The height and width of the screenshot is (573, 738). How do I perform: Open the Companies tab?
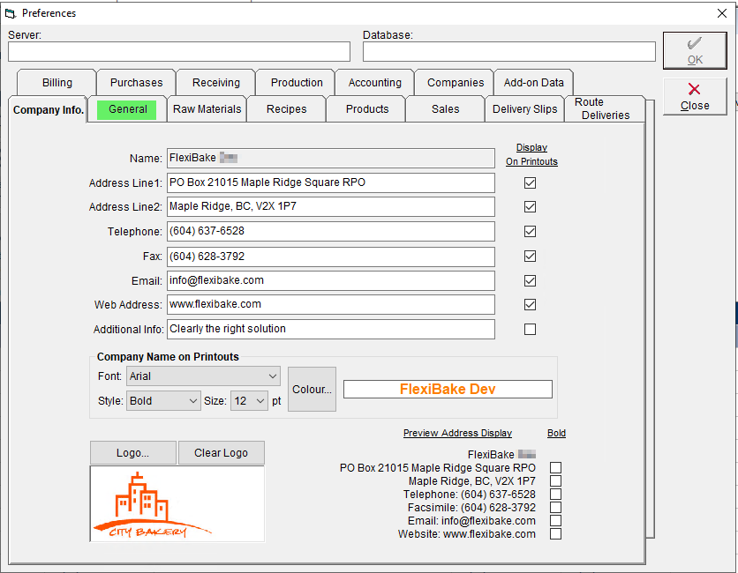point(456,83)
